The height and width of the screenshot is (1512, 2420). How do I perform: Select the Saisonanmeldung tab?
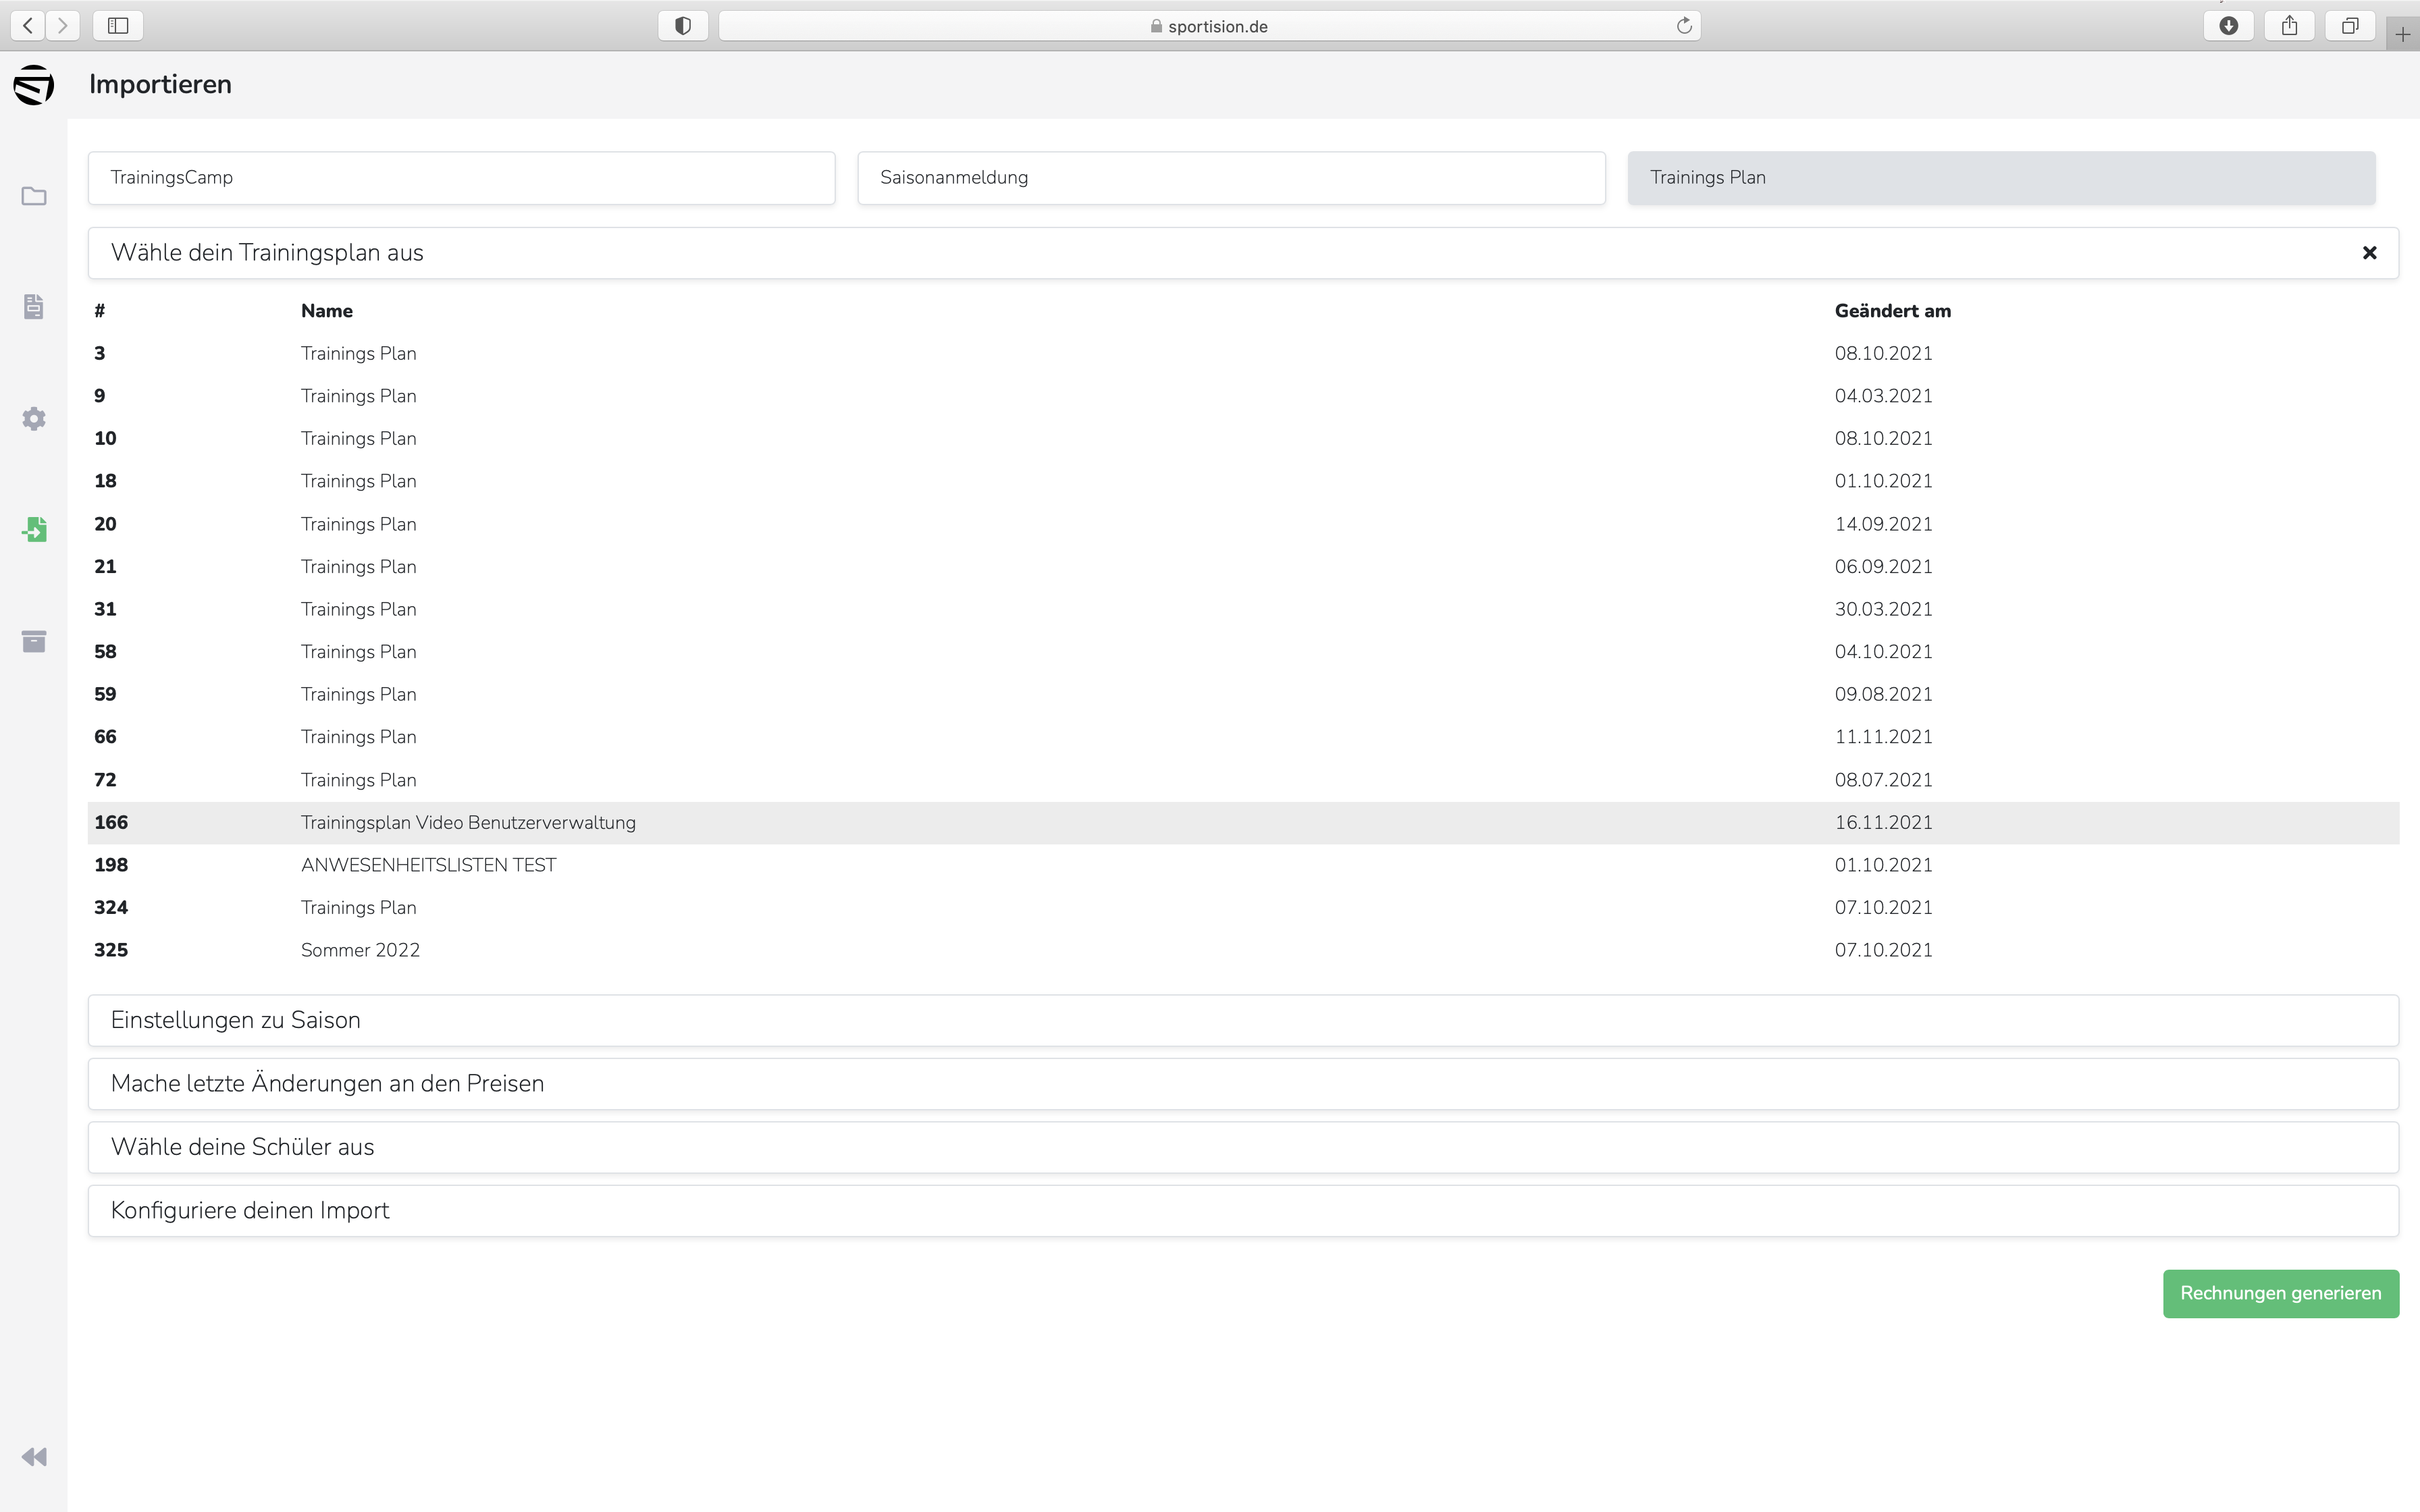1231,178
